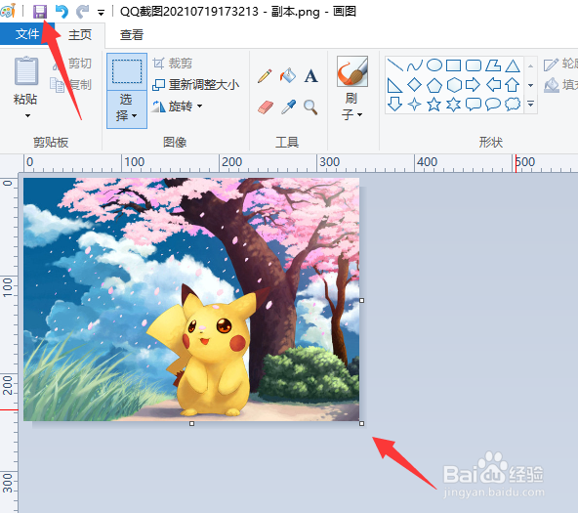This screenshot has width=578, height=513.
Task: Click the 复制 button
Action: coord(70,85)
